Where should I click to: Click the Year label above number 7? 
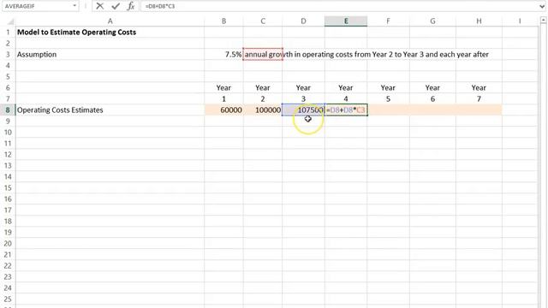tap(479, 87)
